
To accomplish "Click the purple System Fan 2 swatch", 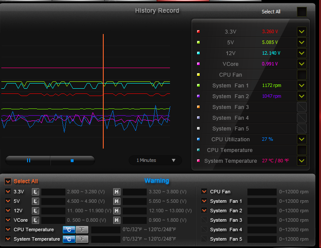I will click(198, 96).
